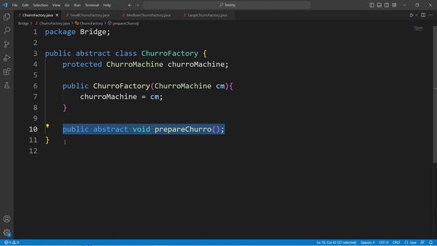Click the feedback/accounts icon in status bar
This screenshot has height=246, width=437.
coord(423,243)
